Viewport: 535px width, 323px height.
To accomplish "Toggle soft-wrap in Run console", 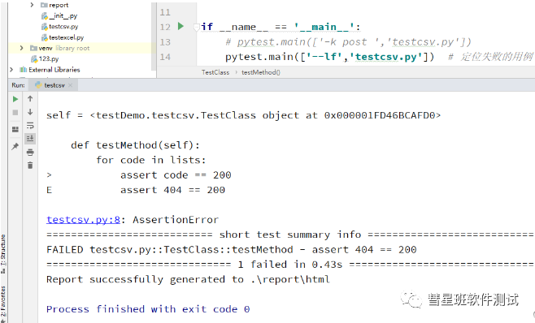I will pyautogui.click(x=30, y=125).
